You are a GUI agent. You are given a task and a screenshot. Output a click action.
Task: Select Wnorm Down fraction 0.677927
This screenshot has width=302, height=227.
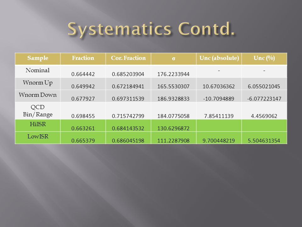point(83,99)
